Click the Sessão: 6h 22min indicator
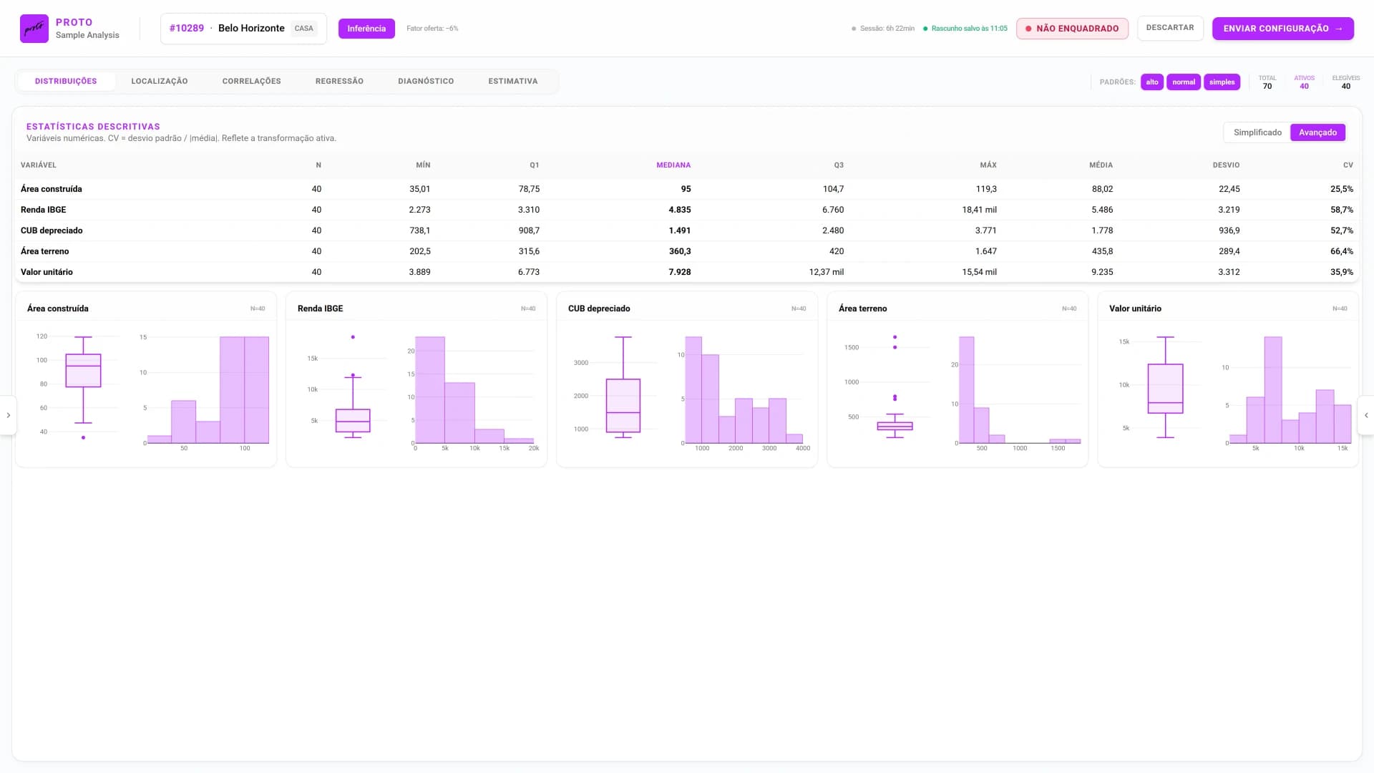1374x773 pixels. pyautogui.click(x=883, y=29)
